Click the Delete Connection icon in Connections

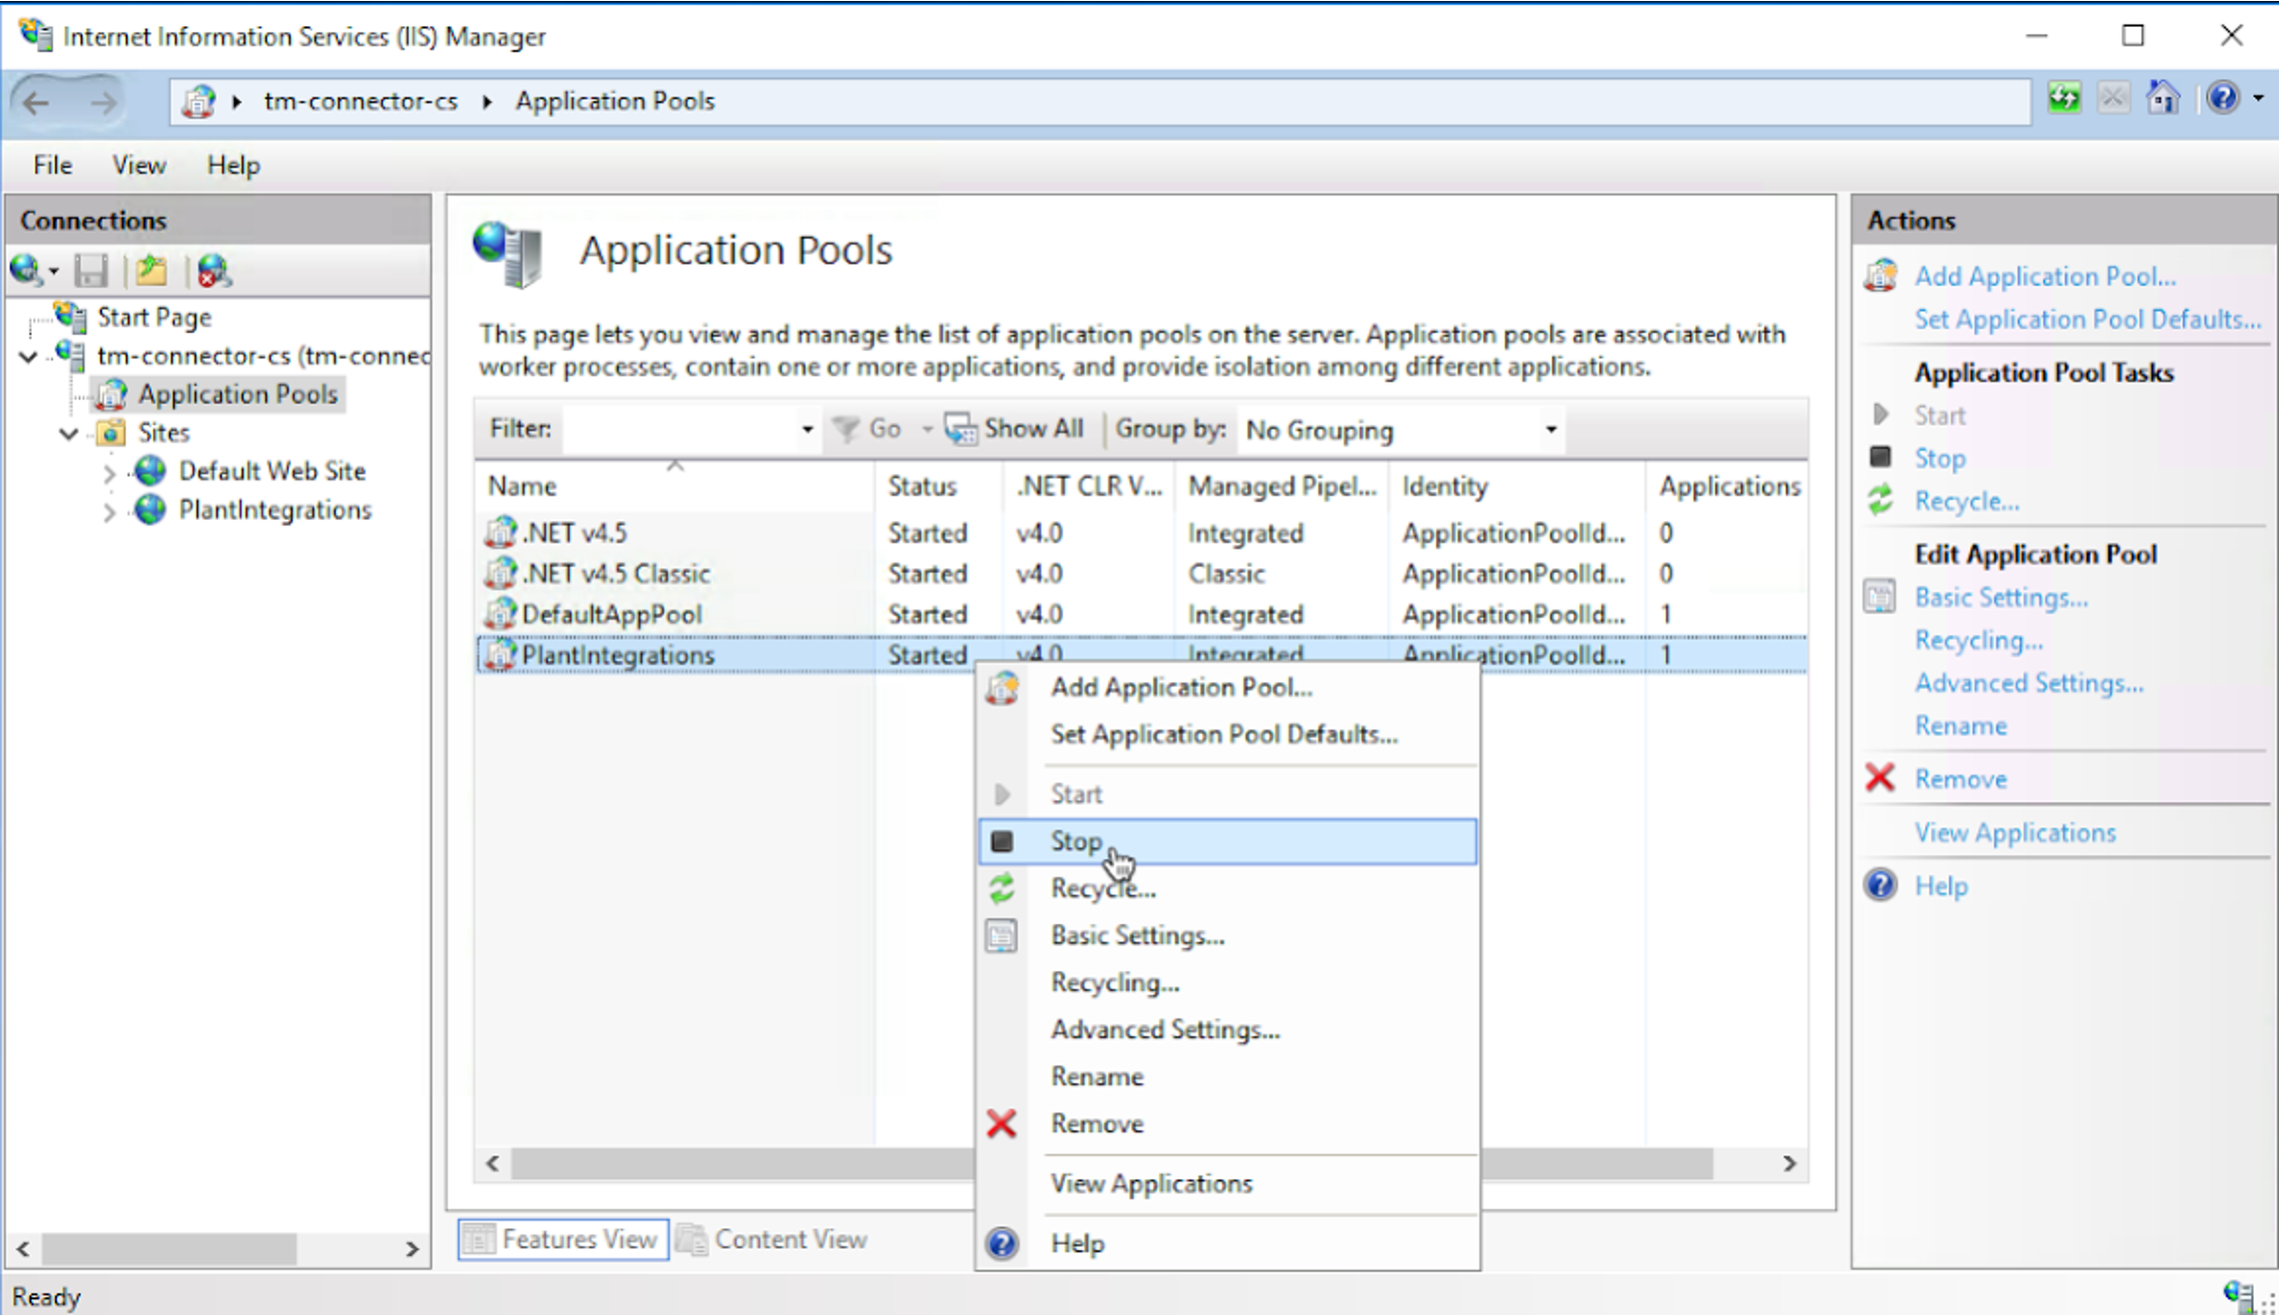(x=214, y=272)
